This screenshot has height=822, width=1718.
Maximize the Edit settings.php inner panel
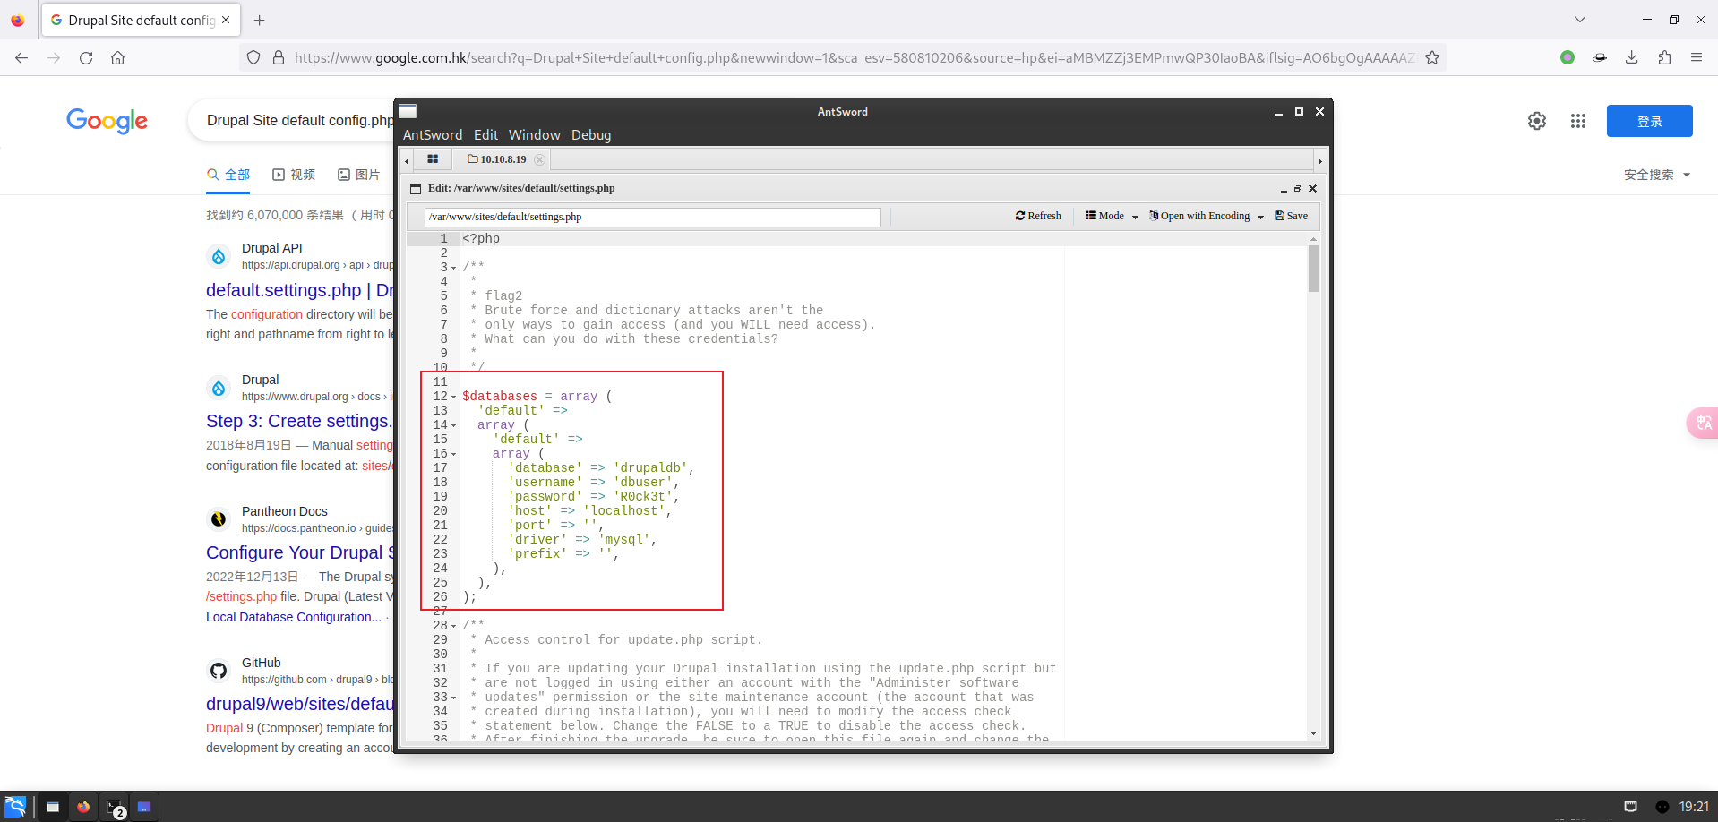(1298, 189)
